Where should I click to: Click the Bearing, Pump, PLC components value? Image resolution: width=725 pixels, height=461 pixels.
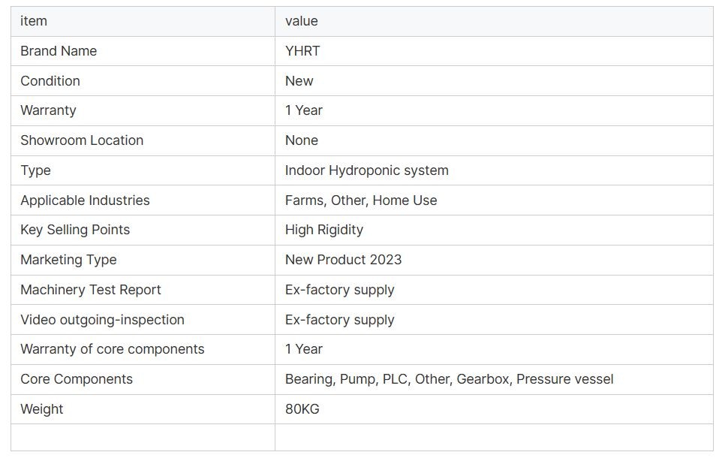(x=450, y=379)
